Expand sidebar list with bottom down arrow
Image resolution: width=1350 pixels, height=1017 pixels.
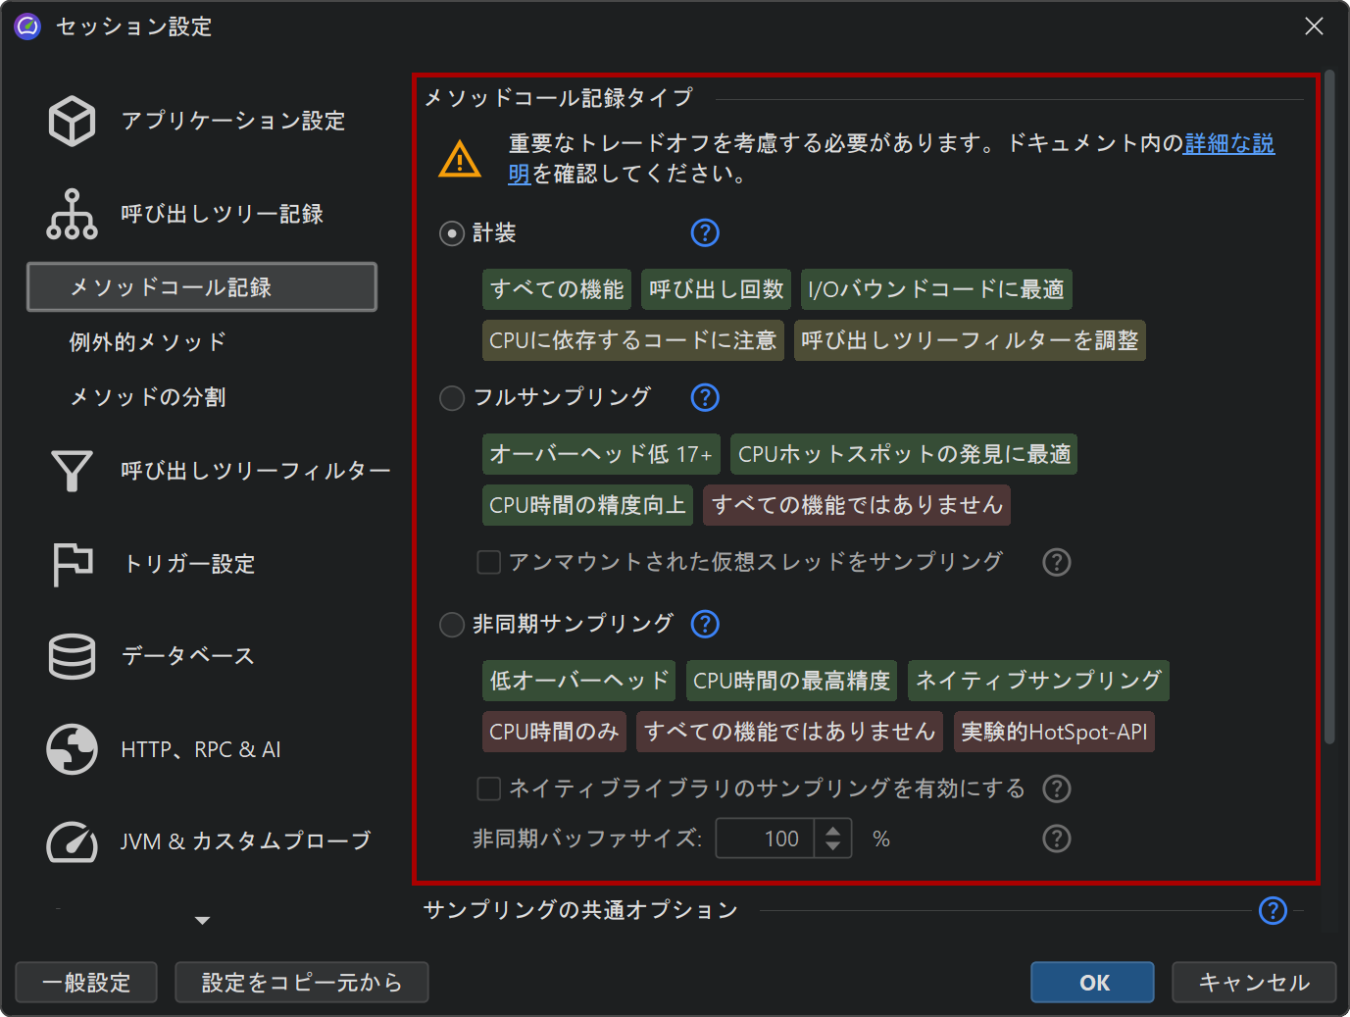pyautogui.click(x=203, y=920)
